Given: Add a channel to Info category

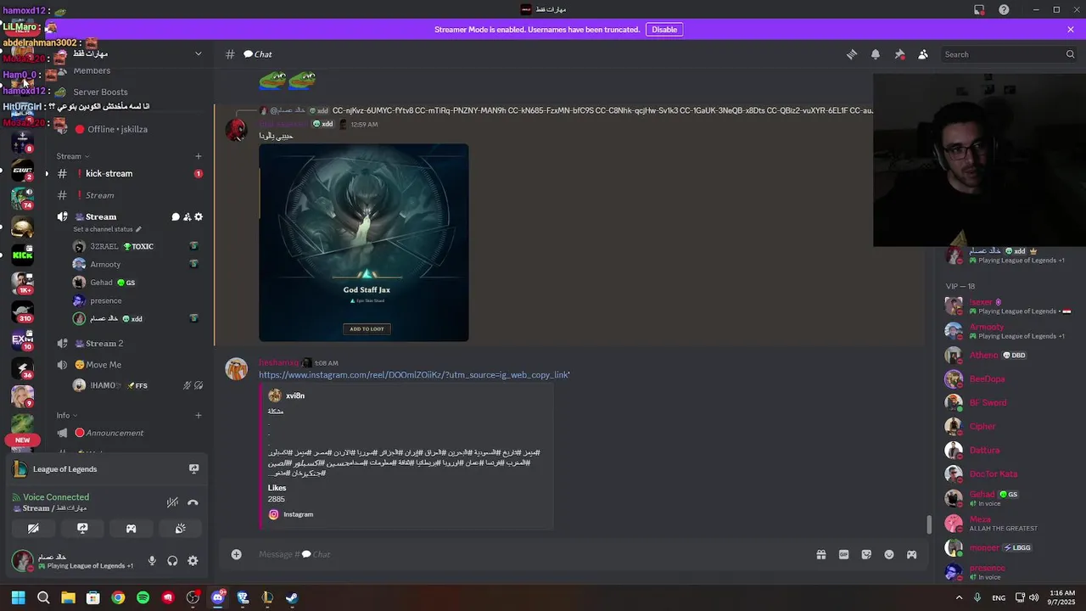Looking at the screenshot, I should click(199, 416).
